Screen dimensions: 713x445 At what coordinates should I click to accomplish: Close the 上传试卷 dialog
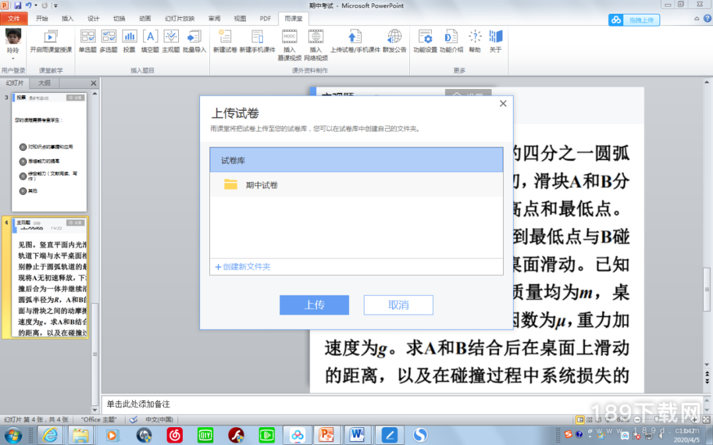[503, 104]
